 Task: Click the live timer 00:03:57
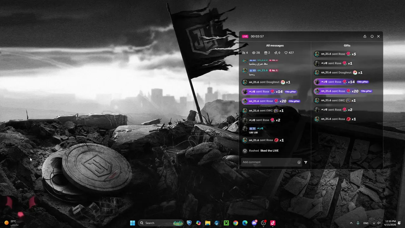tap(257, 36)
